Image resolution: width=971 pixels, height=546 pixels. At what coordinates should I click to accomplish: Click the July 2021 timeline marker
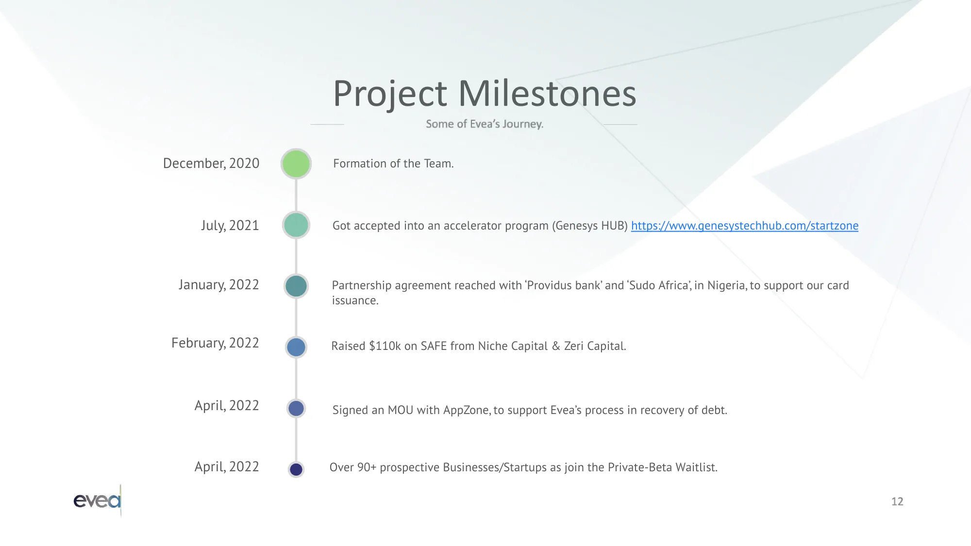(296, 225)
